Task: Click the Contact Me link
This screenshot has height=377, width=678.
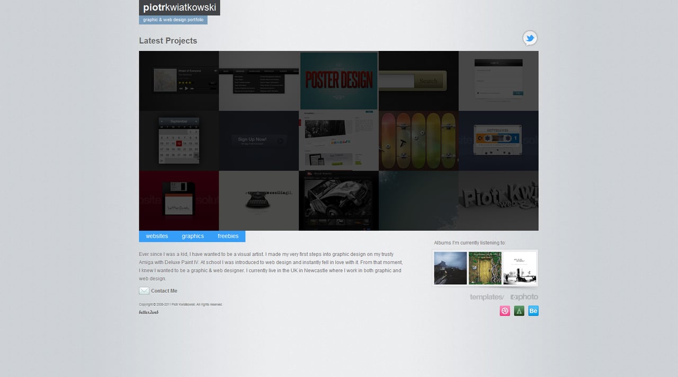Action: [x=164, y=291]
